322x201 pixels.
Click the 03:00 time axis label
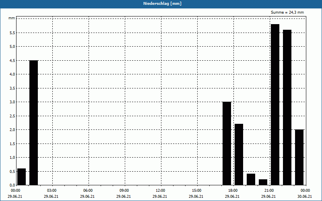coord(52,190)
